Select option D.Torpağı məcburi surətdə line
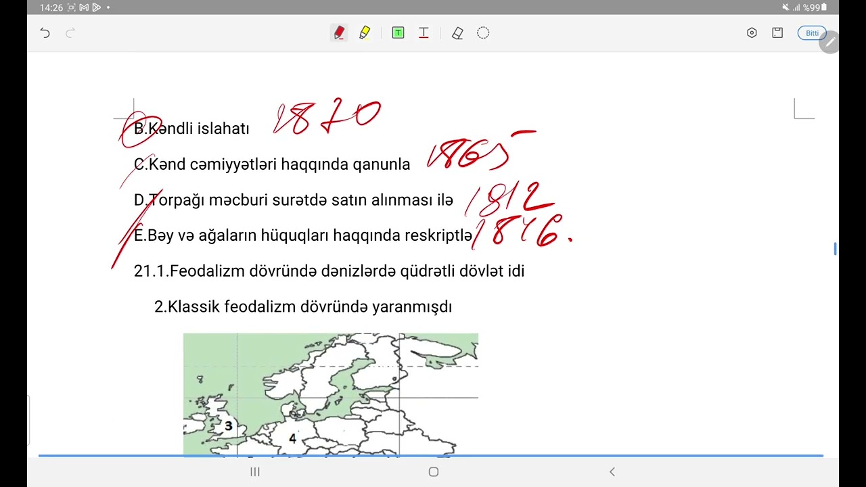Viewport: 866px width, 487px height. [294, 200]
